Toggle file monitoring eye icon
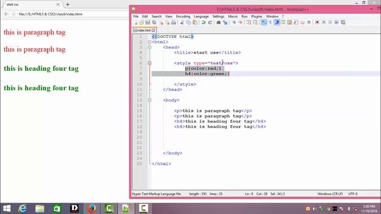The height and width of the screenshot is (214, 381). pos(309,23)
